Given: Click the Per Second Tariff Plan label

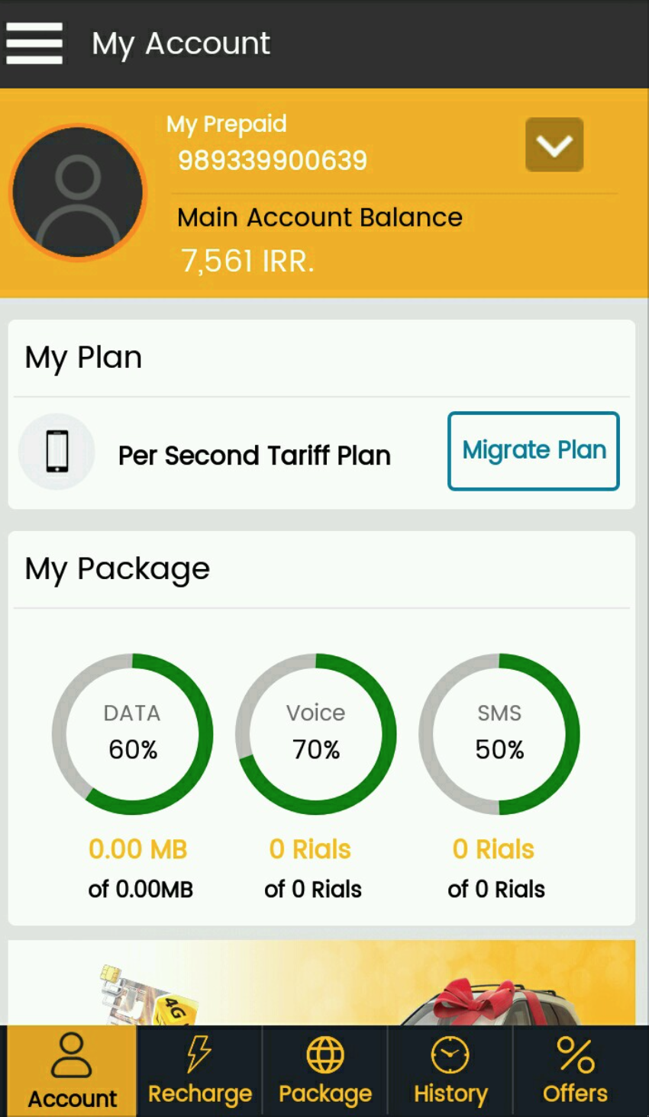Looking at the screenshot, I should click(x=254, y=455).
